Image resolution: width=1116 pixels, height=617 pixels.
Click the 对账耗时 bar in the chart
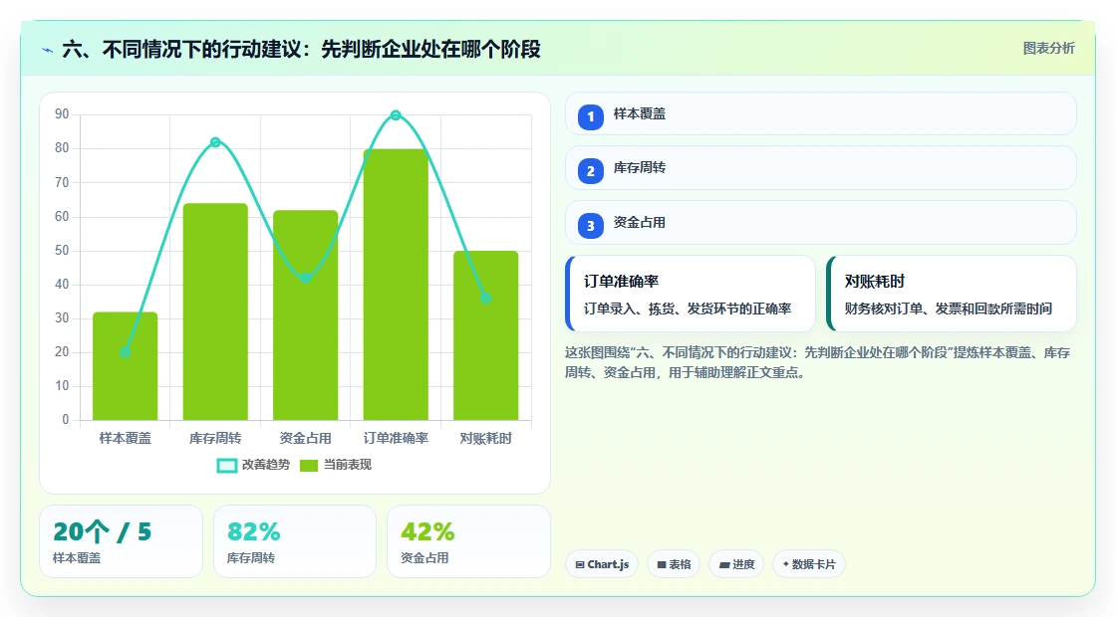tap(486, 335)
